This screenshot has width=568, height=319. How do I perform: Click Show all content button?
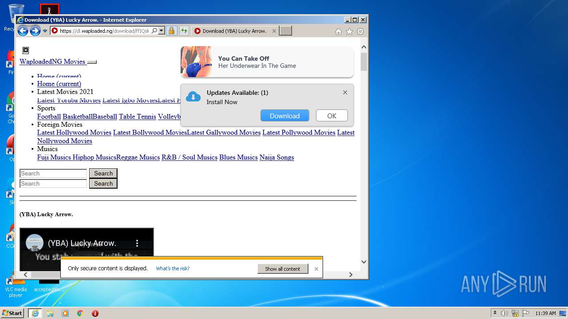(283, 268)
